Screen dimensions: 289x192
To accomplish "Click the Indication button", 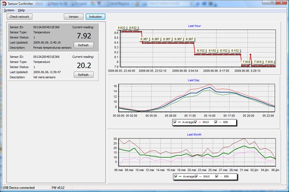I will coord(96,17).
